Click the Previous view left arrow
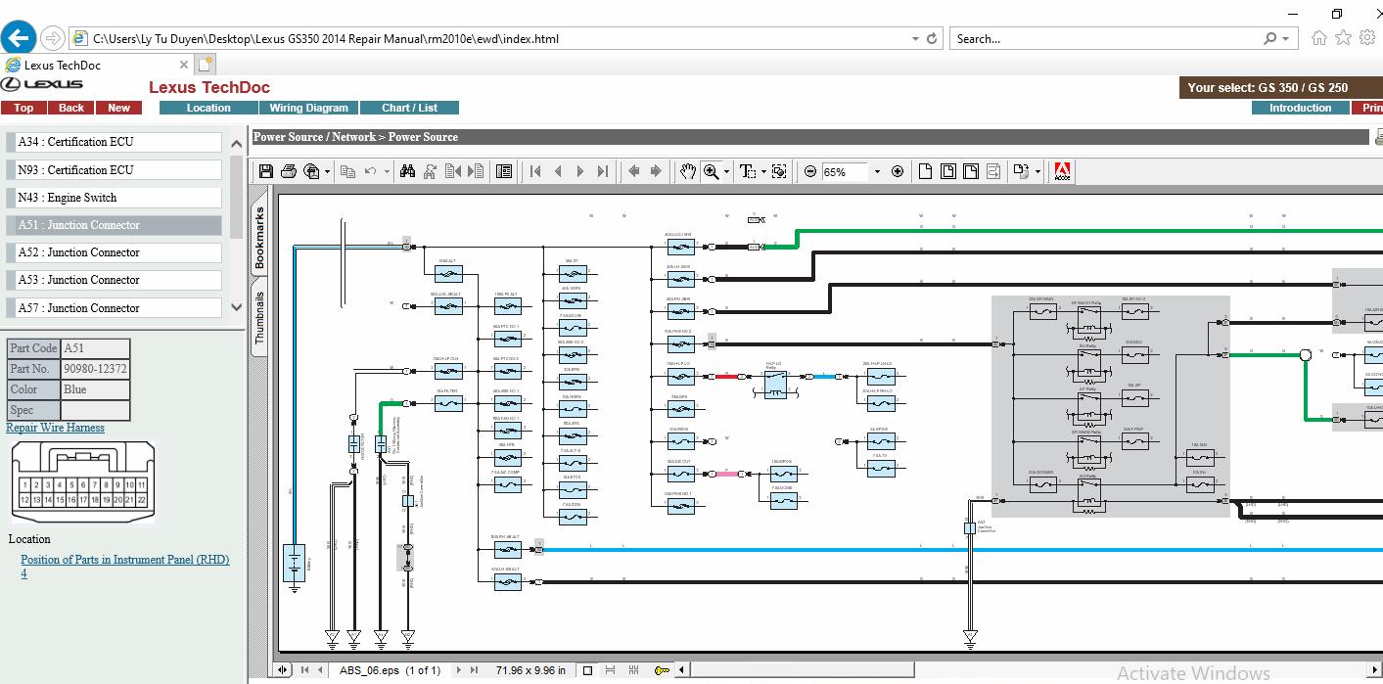Viewport: 1383px width, 684px height. click(x=633, y=171)
